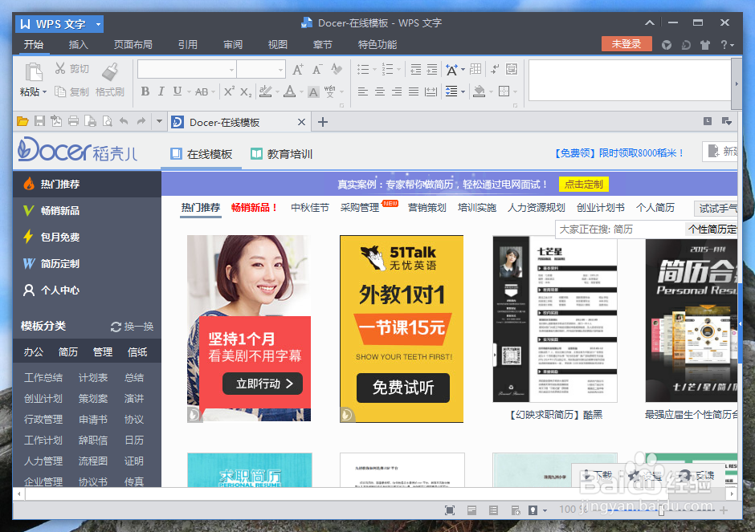Toggle superscript X² formatting
This screenshot has height=532, width=755.
tap(229, 91)
